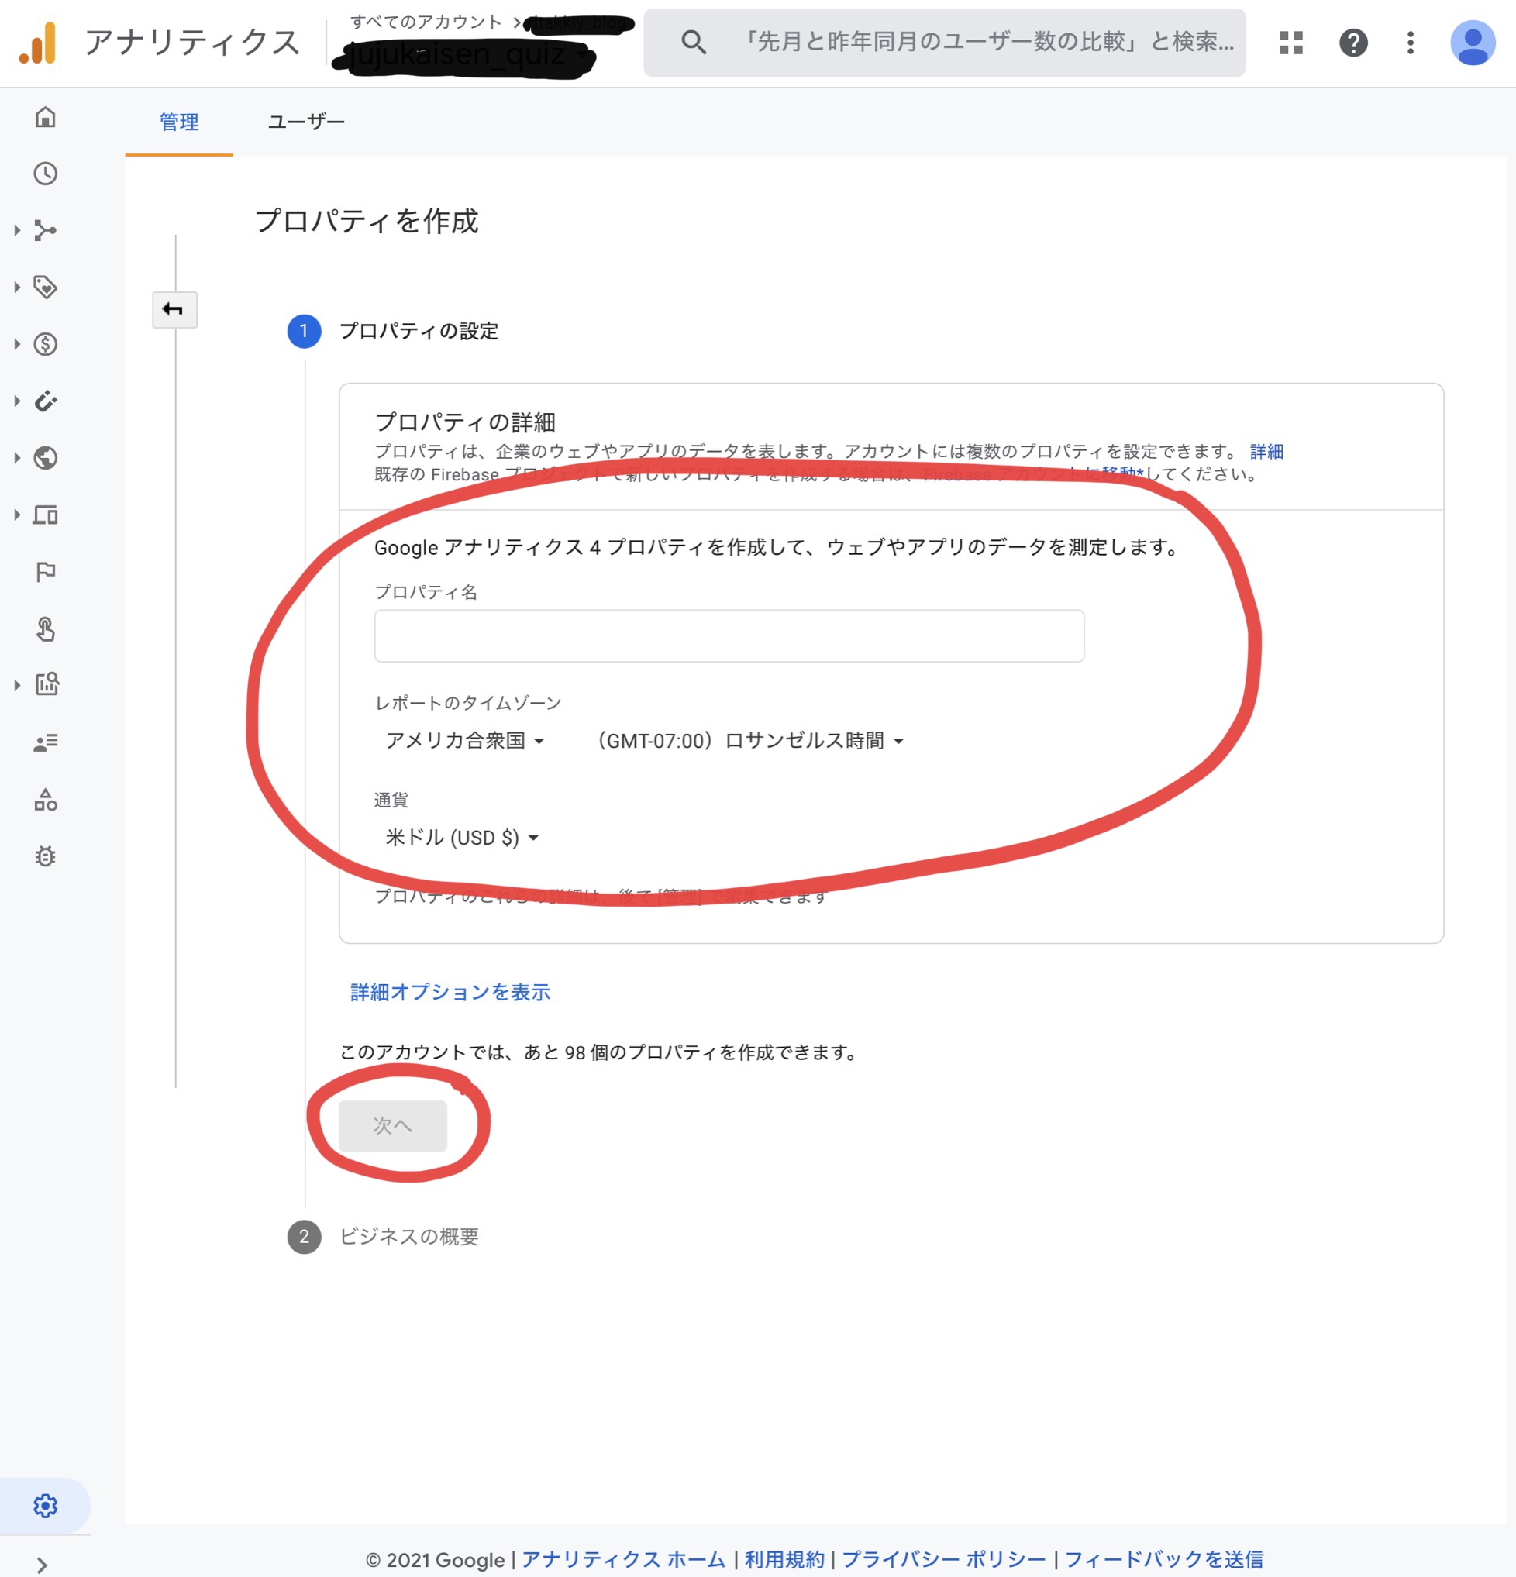
Task: Open Realtime clock icon in sidebar
Action: (45, 174)
